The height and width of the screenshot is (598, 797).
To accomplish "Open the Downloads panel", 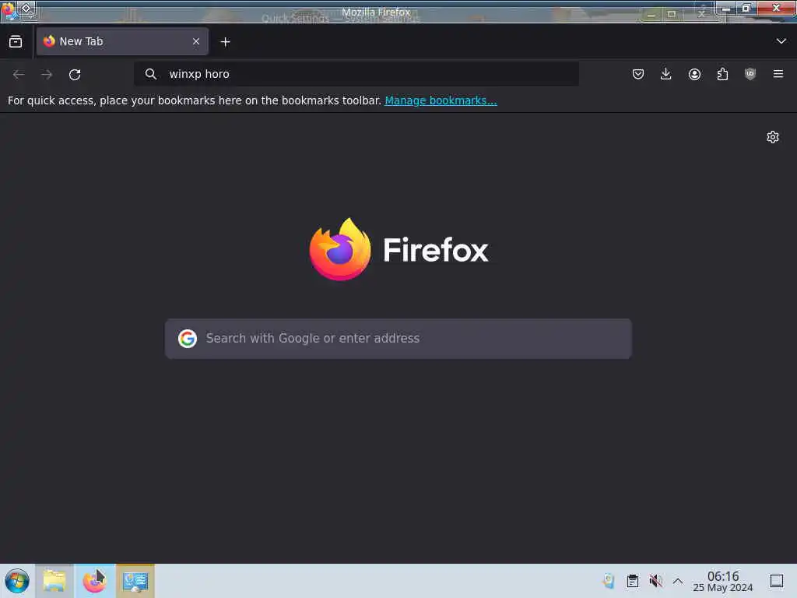I will pyautogui.click(x=666, y=74).
